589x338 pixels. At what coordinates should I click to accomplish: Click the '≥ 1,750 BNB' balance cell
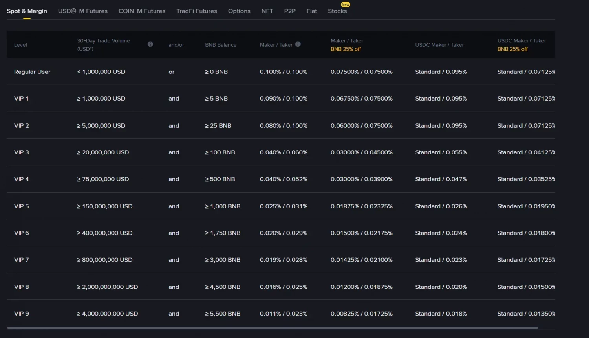[223, 233]
